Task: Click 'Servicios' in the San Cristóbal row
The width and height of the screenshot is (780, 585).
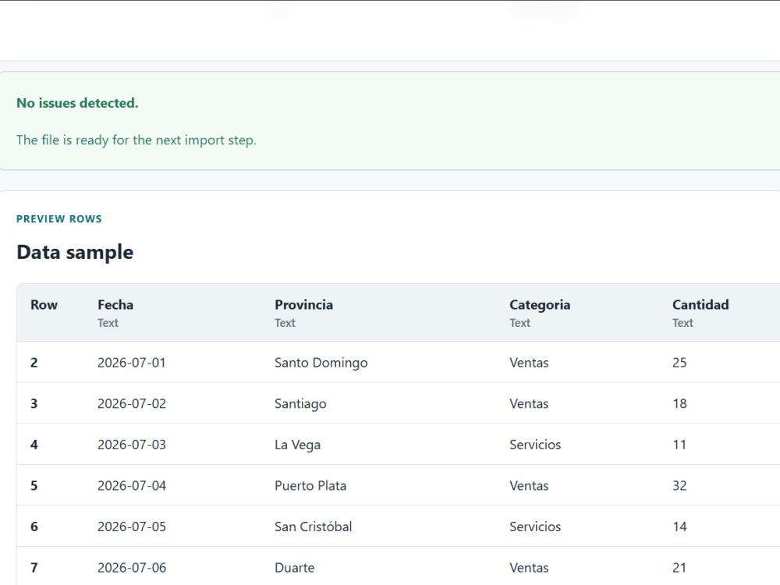Action: point(535,526)
